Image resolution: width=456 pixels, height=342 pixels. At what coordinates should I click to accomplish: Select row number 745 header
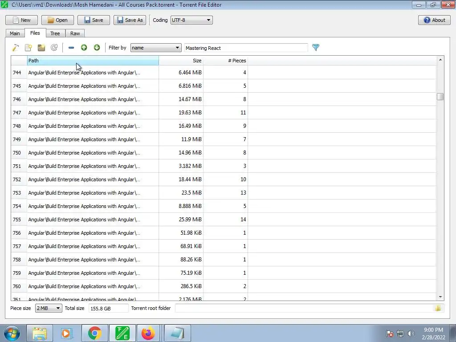click(x=19, y=86)
